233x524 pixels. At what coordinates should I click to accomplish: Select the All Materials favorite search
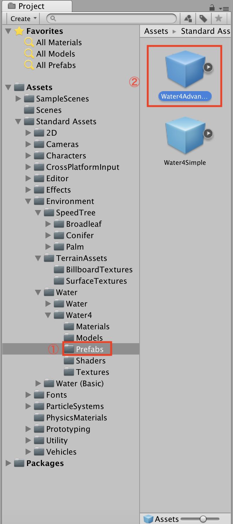point(59,42)
